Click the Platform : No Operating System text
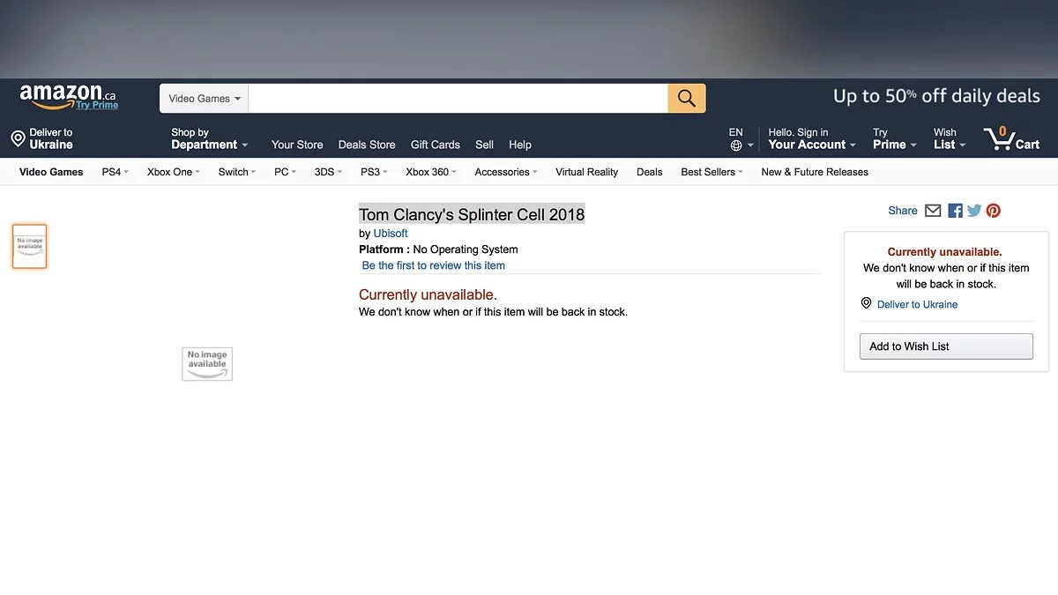Image resolution: width=1058 pixels, height=595 pixels. (x=438, y=249)
